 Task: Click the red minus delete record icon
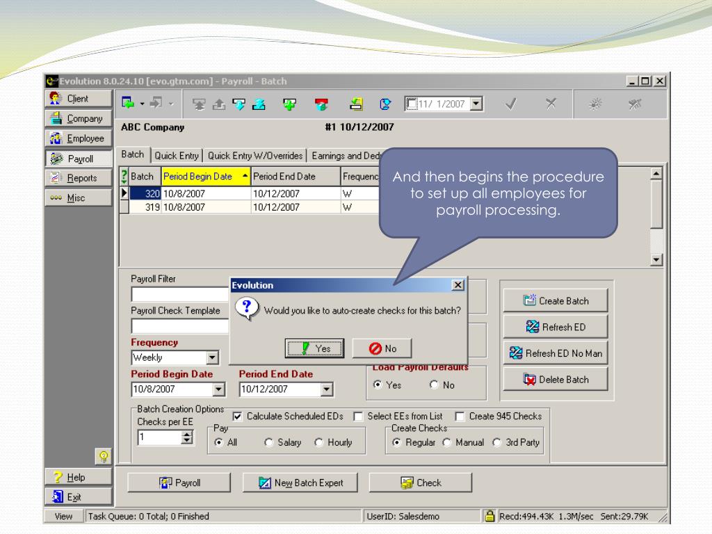tap(321, 104)
